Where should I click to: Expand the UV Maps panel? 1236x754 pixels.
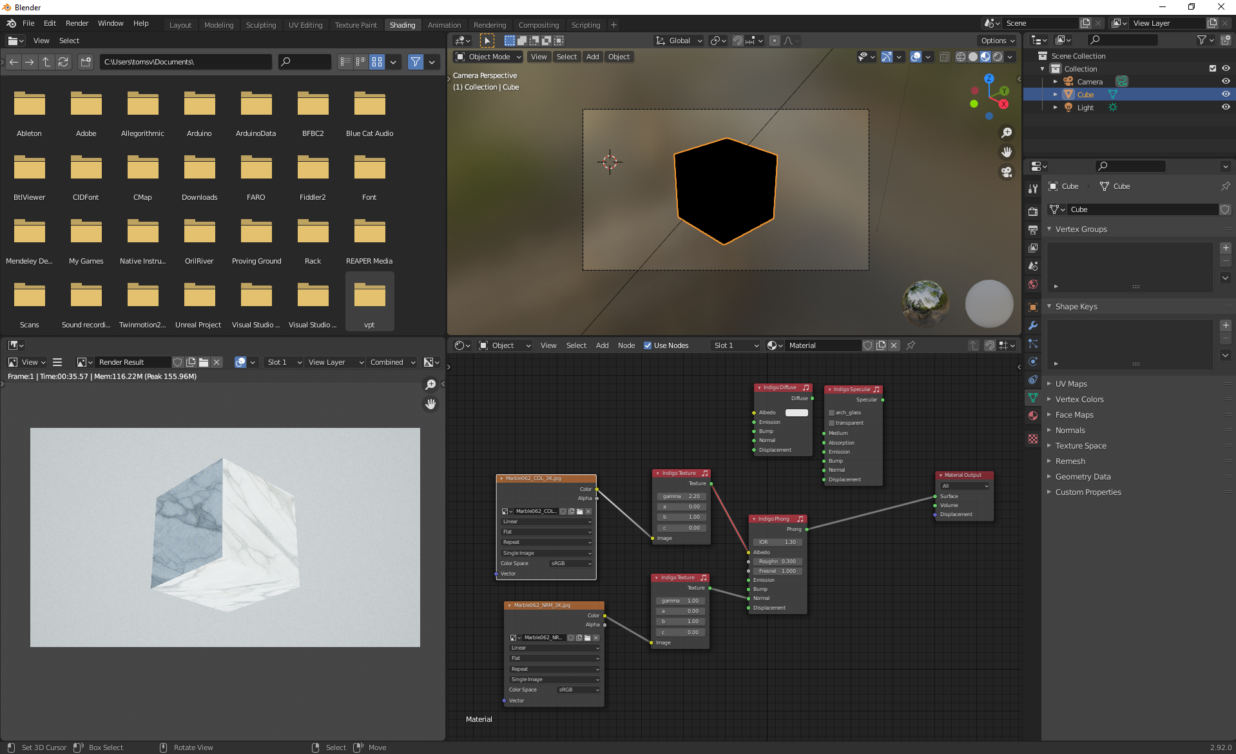coord(1071,384)
